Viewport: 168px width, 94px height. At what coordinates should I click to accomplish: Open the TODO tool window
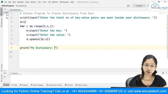point(14,85)
